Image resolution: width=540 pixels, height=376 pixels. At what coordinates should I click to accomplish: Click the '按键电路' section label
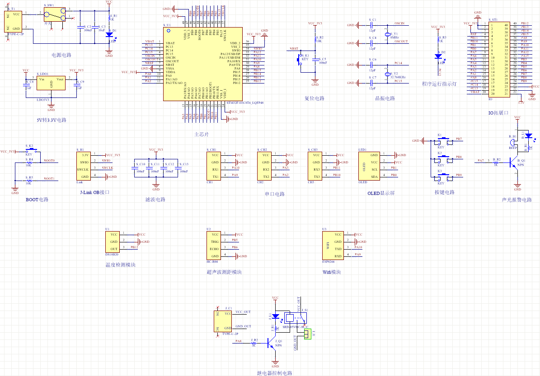445,192
